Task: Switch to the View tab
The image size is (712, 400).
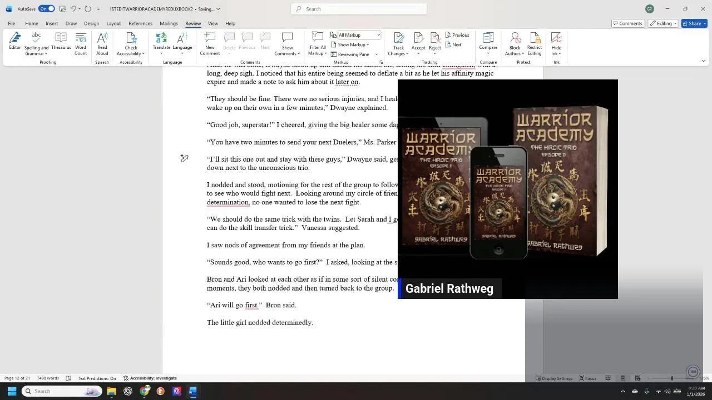Action: pos(212,23)
